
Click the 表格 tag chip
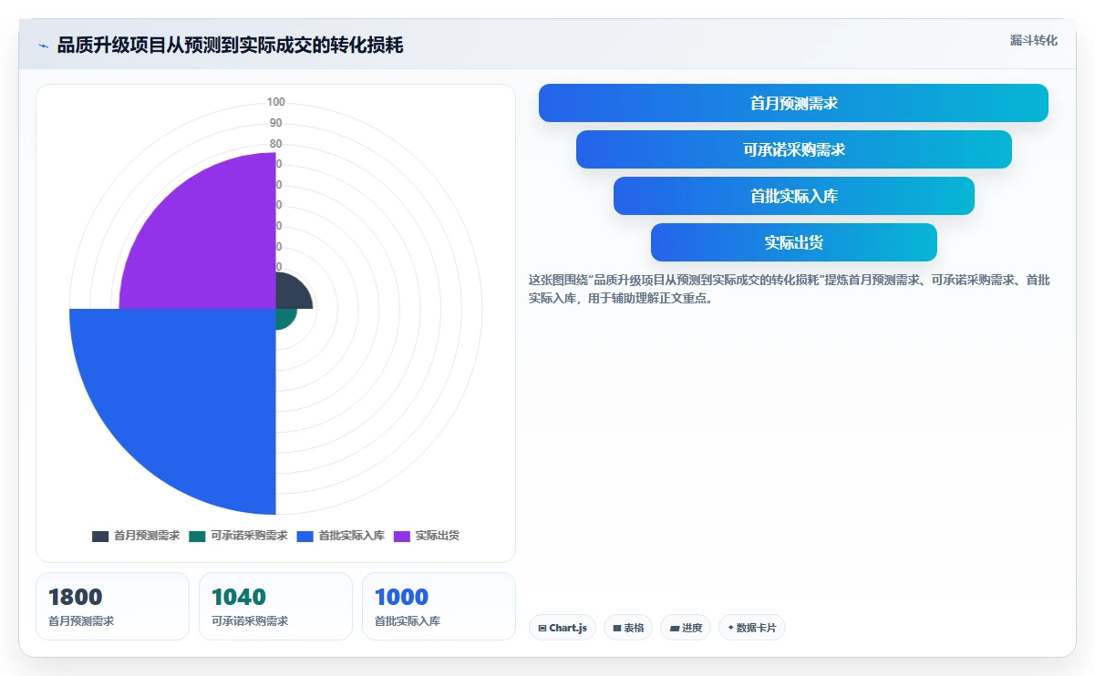pos(628,628)
